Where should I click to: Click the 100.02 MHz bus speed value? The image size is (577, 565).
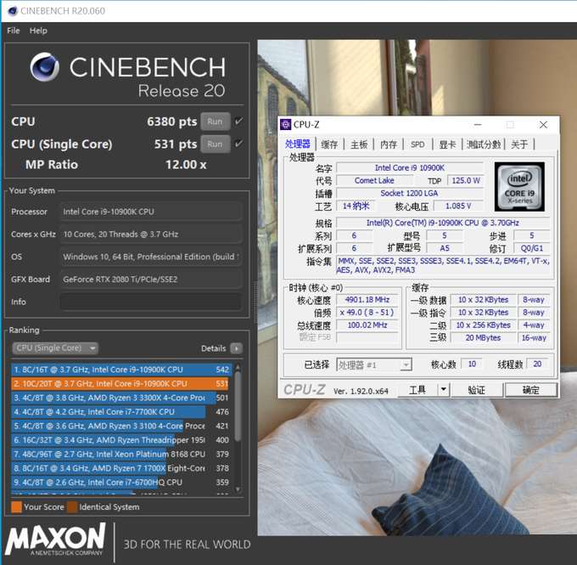coord(367,325)
